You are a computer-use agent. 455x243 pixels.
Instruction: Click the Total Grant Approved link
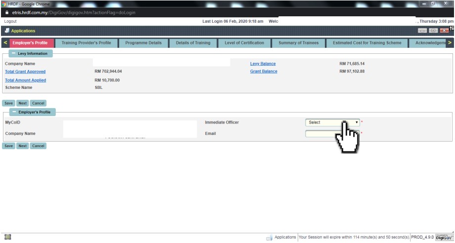pos(25,72)
